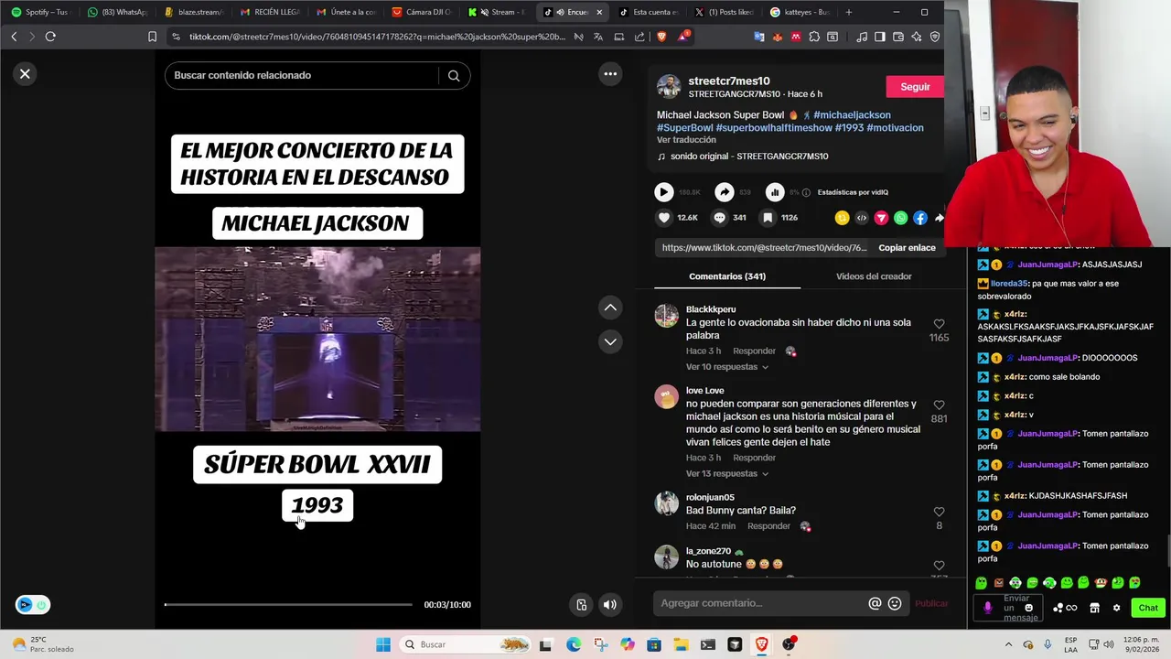Switch to the Spotify browser tab
This screenshot has width=1171, height=659.
[39, 12]
